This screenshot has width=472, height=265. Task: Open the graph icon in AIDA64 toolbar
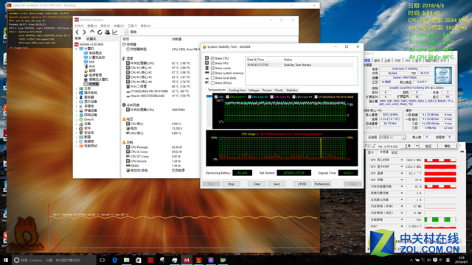point(115,32)
